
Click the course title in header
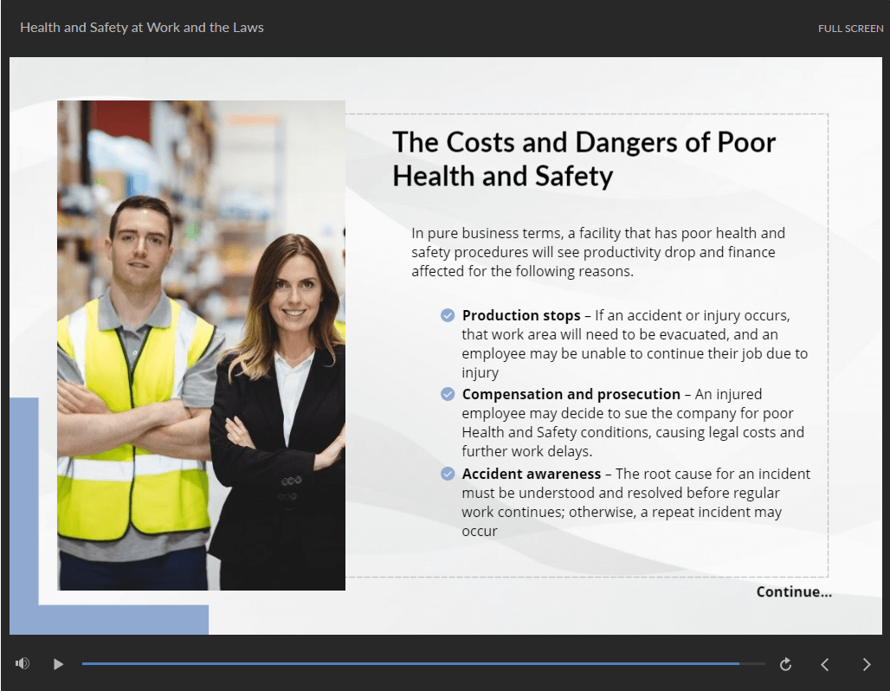(142, 28)
